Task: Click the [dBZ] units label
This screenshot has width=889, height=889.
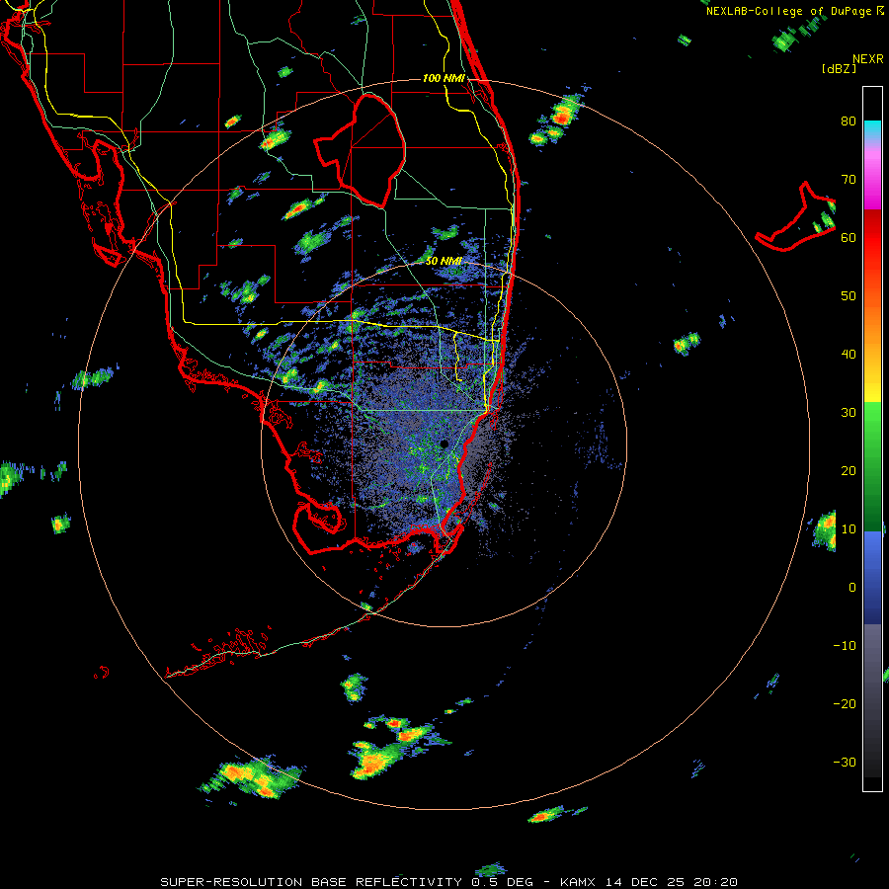Action: 839,68
